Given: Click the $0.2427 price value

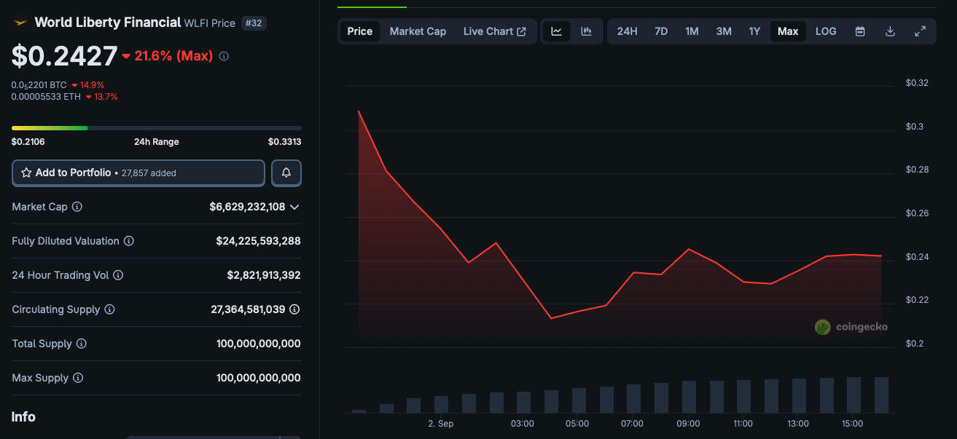Looking at the screenshot, I should [64, 56].
